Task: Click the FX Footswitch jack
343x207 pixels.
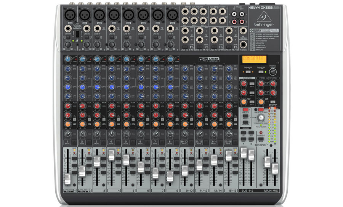Action: coord(243,31)
